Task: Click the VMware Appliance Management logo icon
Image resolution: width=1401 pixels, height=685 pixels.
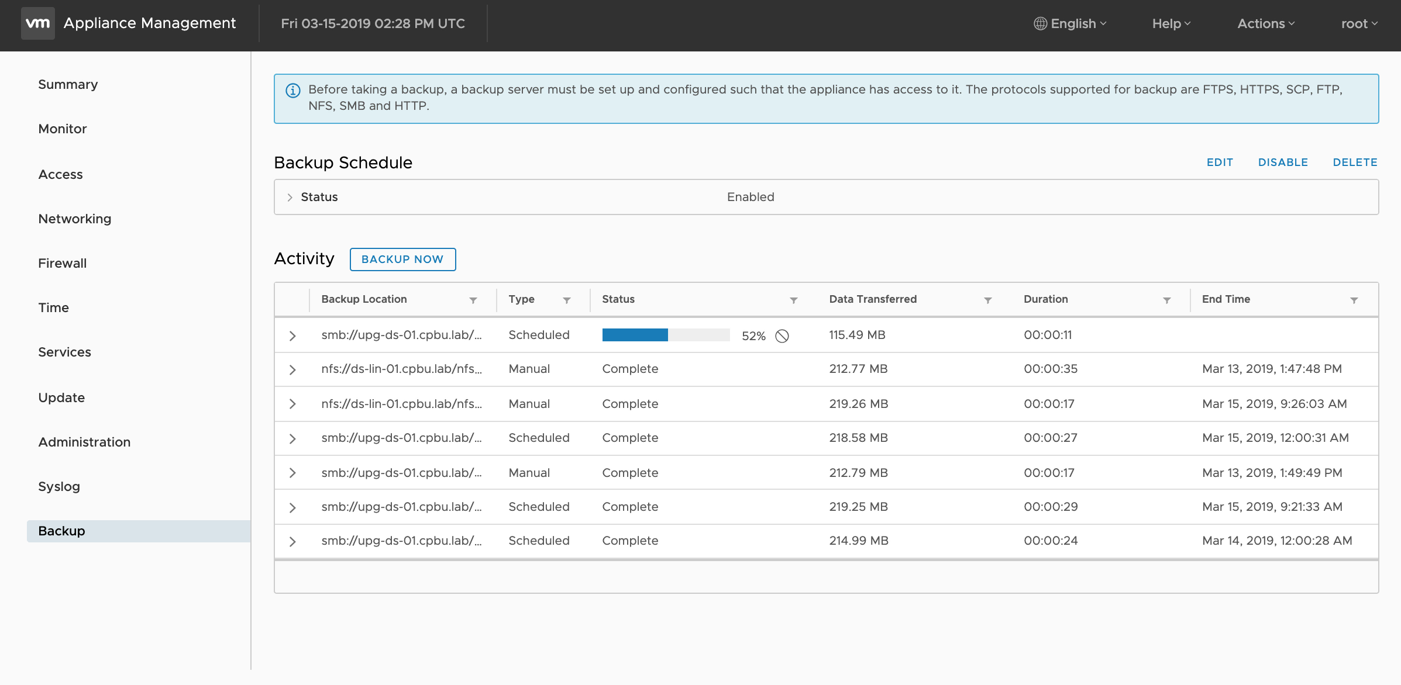Action: point(37,22)
